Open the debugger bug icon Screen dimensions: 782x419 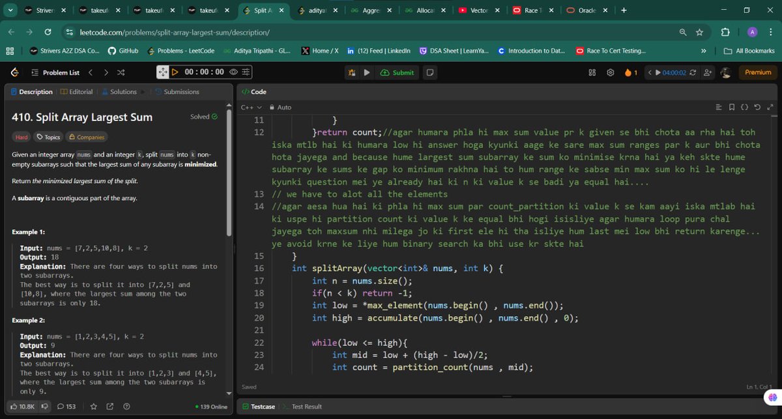point(352,72)
